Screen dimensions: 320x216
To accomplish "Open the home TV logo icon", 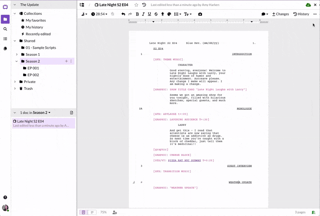I will pos(5,7).
